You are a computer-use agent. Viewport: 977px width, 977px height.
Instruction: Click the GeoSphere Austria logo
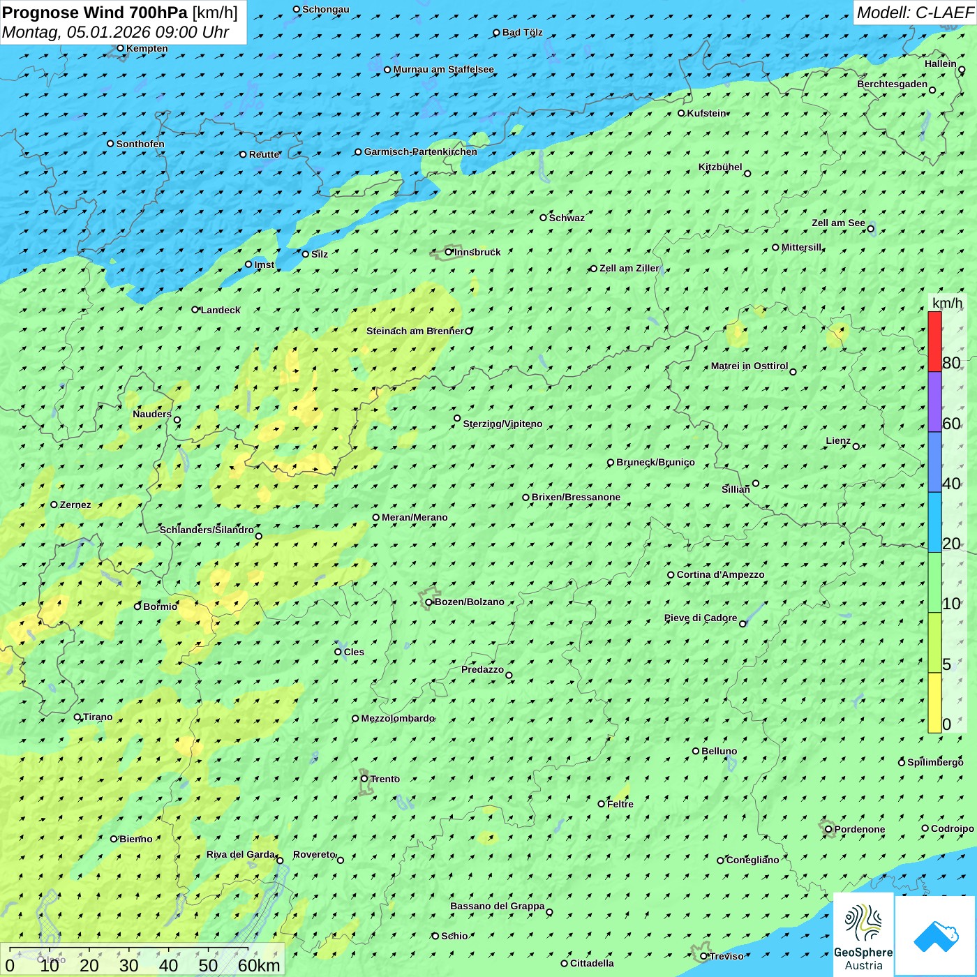coord(863,935)
